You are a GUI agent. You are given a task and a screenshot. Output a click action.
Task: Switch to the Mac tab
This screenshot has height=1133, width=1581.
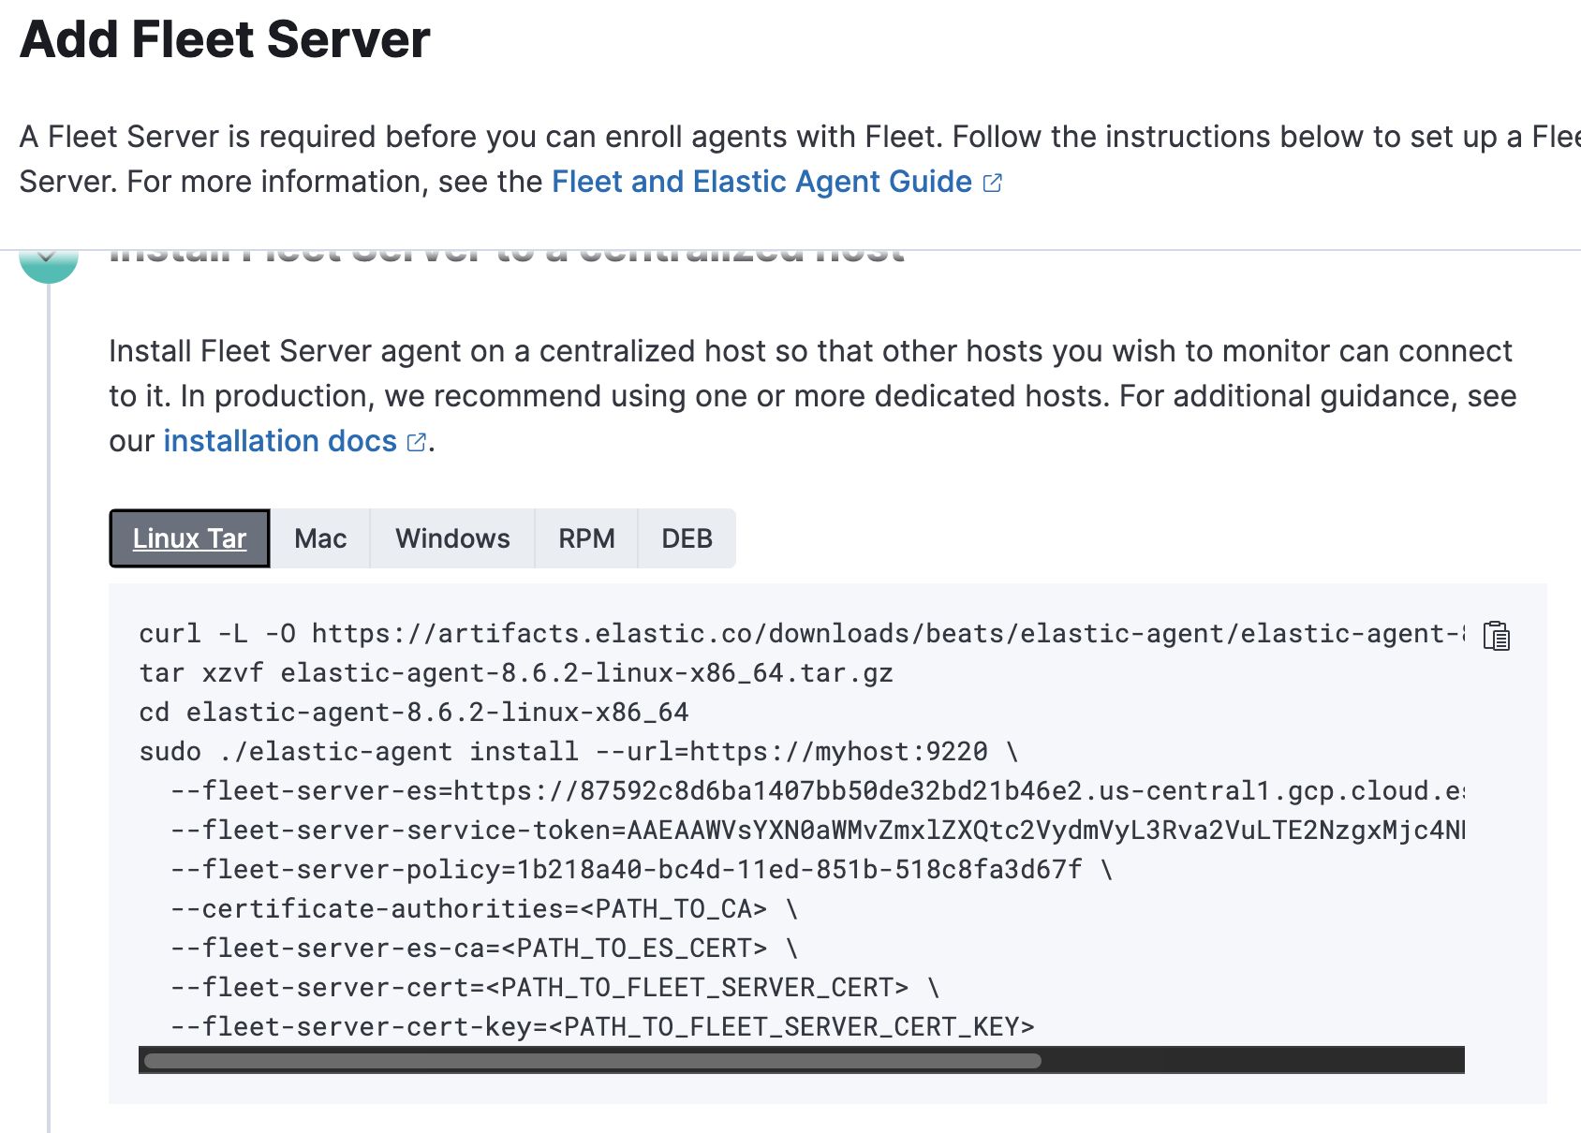(x=320, y=538)
